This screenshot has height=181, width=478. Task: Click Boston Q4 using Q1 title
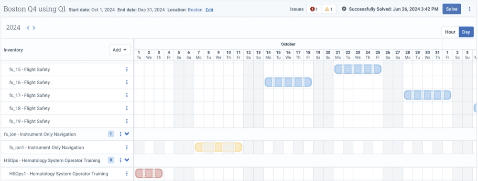[35, 9]
